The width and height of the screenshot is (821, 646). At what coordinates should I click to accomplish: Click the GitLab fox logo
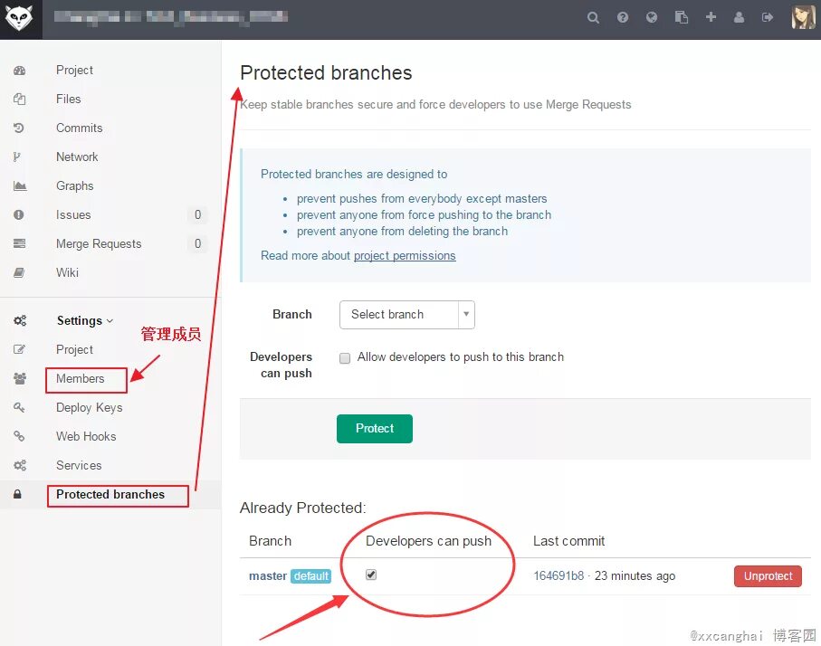[20, 19]
